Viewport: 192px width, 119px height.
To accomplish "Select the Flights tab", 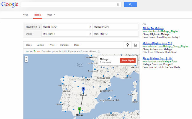I will point(37,15).
